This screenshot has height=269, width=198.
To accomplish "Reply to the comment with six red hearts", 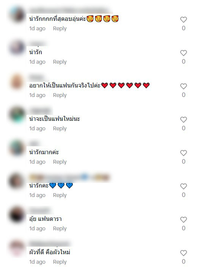I will pos(60,95).
